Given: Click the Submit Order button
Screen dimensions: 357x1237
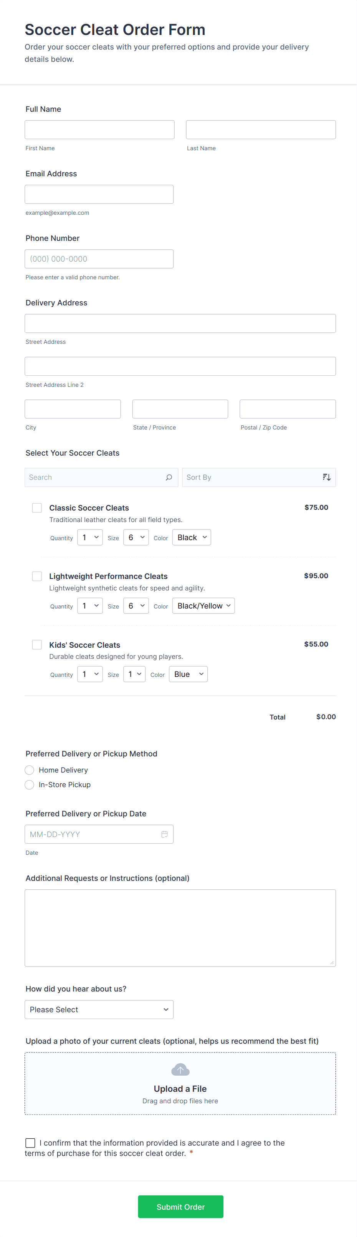Looking at the screenshot, I should point(180,1206).
